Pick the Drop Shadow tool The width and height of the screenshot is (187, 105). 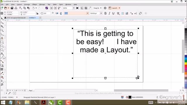coord(2,65)
